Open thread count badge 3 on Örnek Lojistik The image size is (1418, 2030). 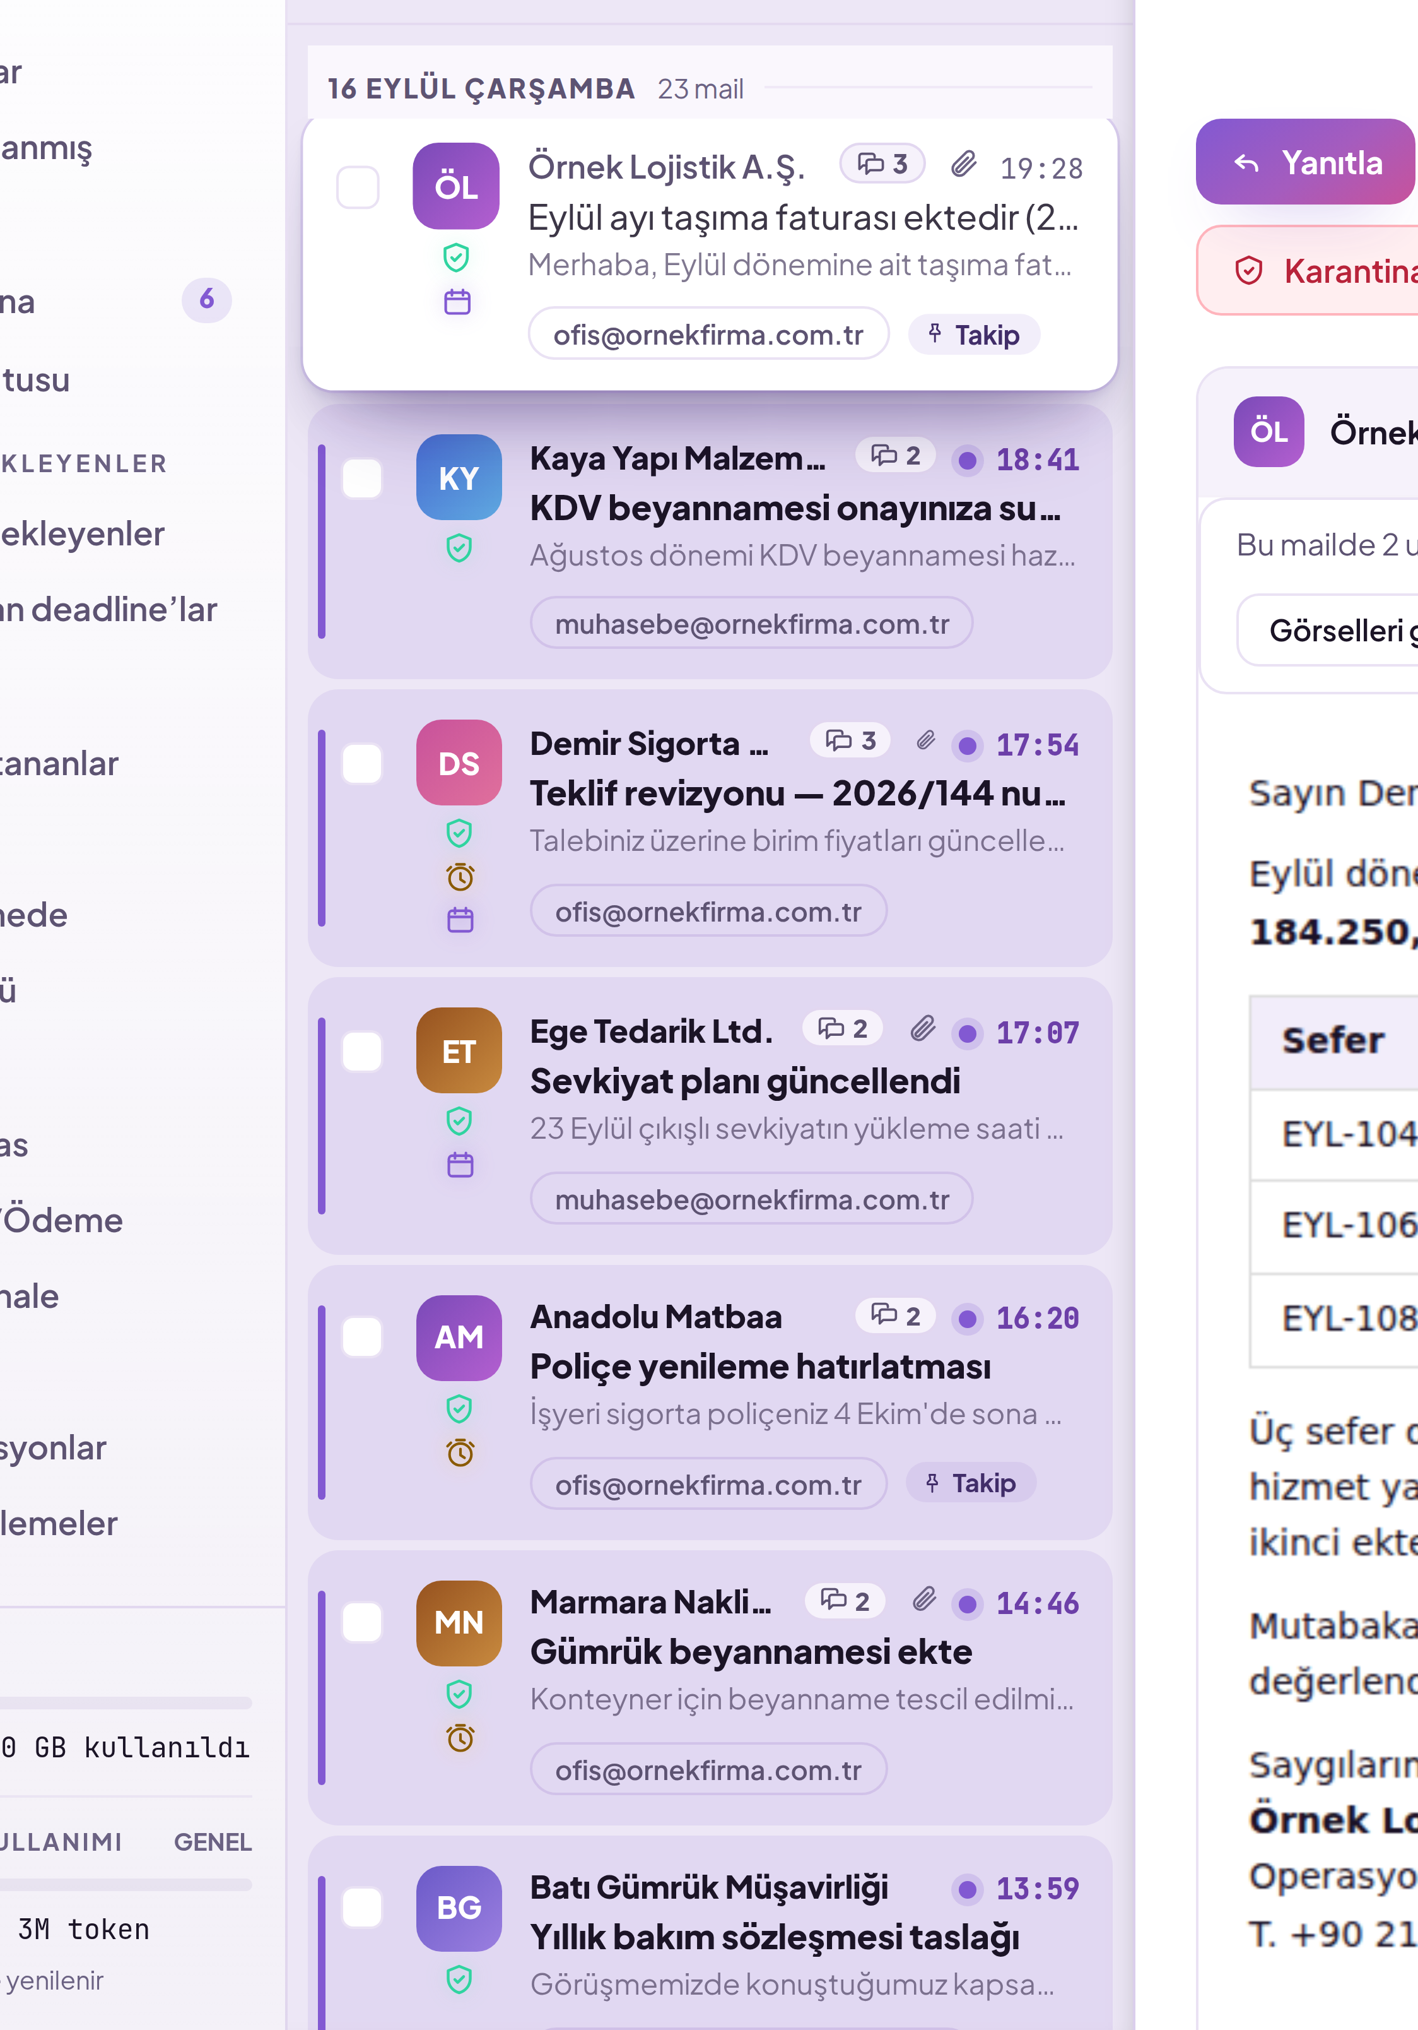(882, 163)
